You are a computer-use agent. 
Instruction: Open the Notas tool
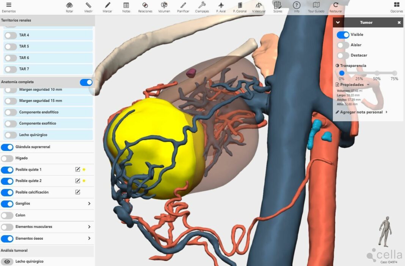pyautogui.click(x=126, y=6)
